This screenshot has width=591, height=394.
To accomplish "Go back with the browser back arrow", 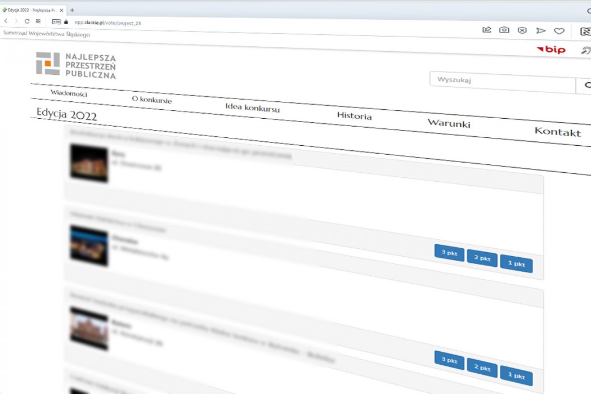I will (6, 21).
